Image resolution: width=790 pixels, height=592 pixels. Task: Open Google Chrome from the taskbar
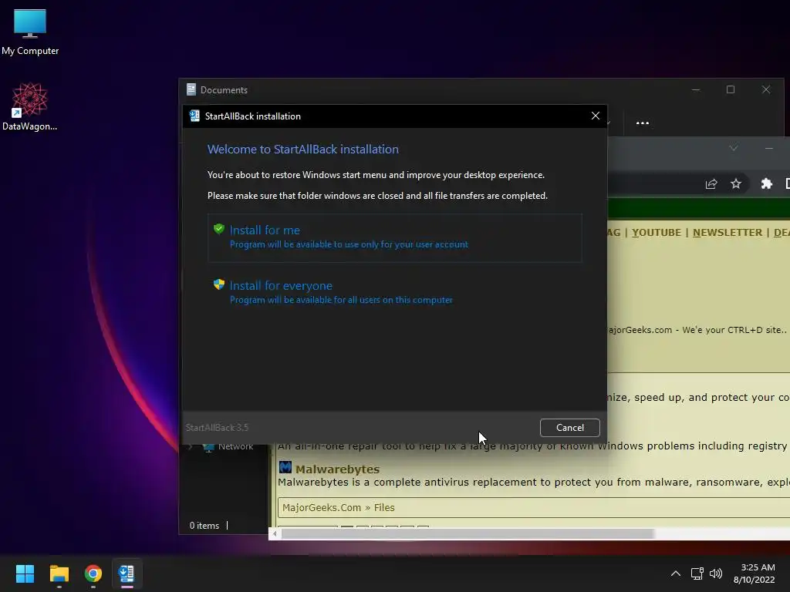click(93, 573)
